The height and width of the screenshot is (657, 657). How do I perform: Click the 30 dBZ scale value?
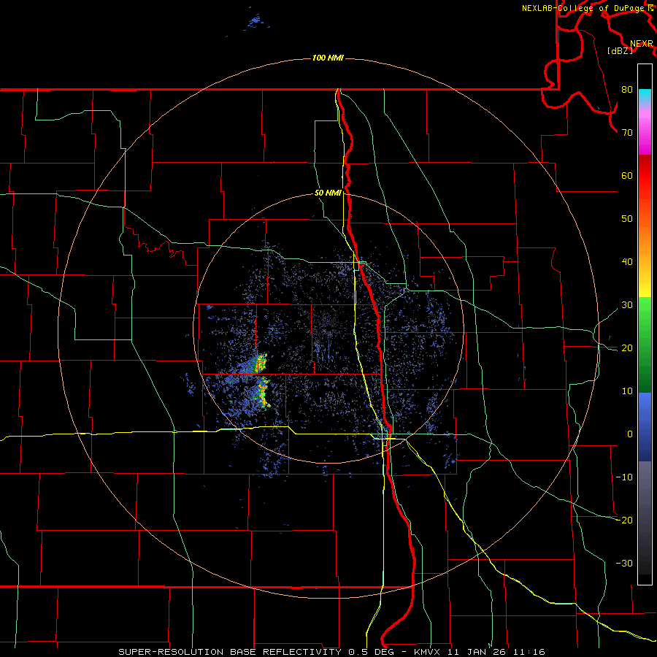pyautogui.click(x=627, y=304)
